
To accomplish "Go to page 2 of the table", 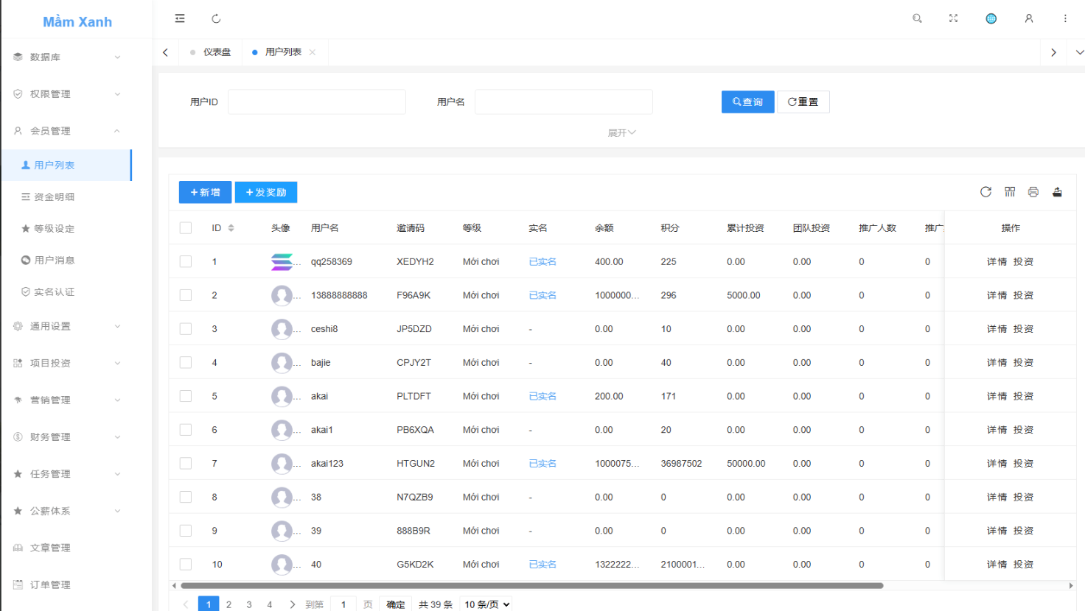I will click(x=228, y=604).
